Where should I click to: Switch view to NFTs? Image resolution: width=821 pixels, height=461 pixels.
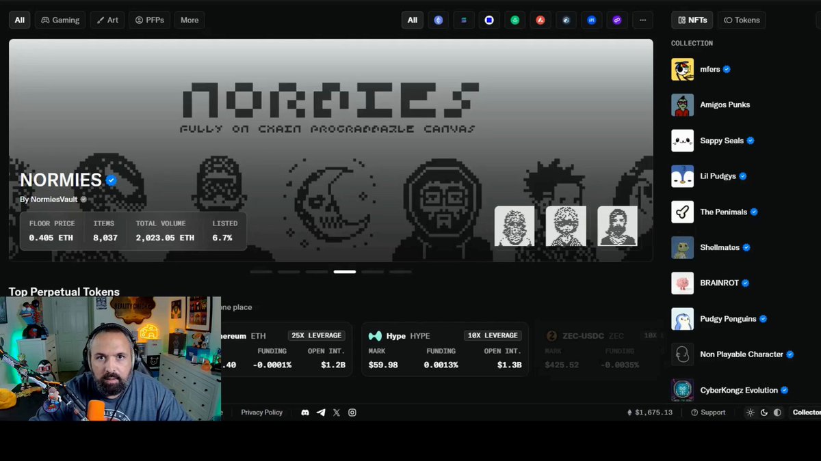(x=692, y=20)
